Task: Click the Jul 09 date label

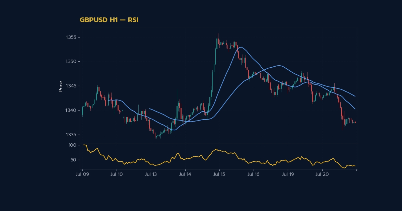Action: [82, 174]
